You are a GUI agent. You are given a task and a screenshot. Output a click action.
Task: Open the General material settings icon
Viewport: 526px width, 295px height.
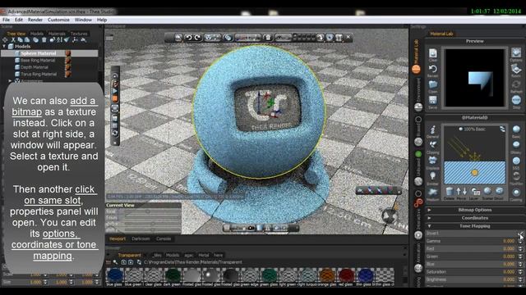(x=433, y=129)
